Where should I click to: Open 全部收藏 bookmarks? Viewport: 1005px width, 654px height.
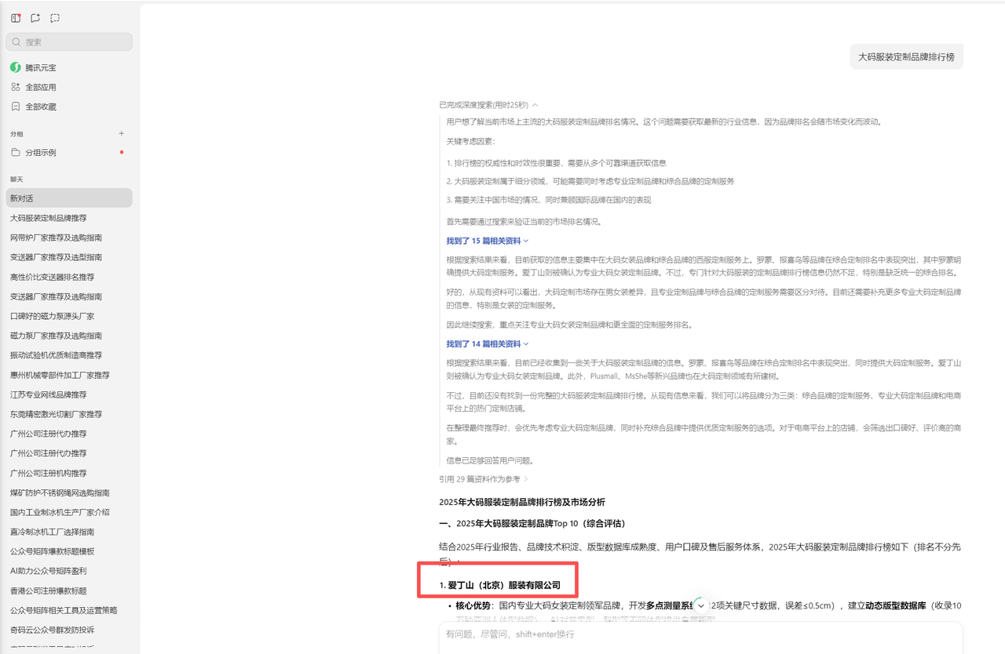pos(40,107)
